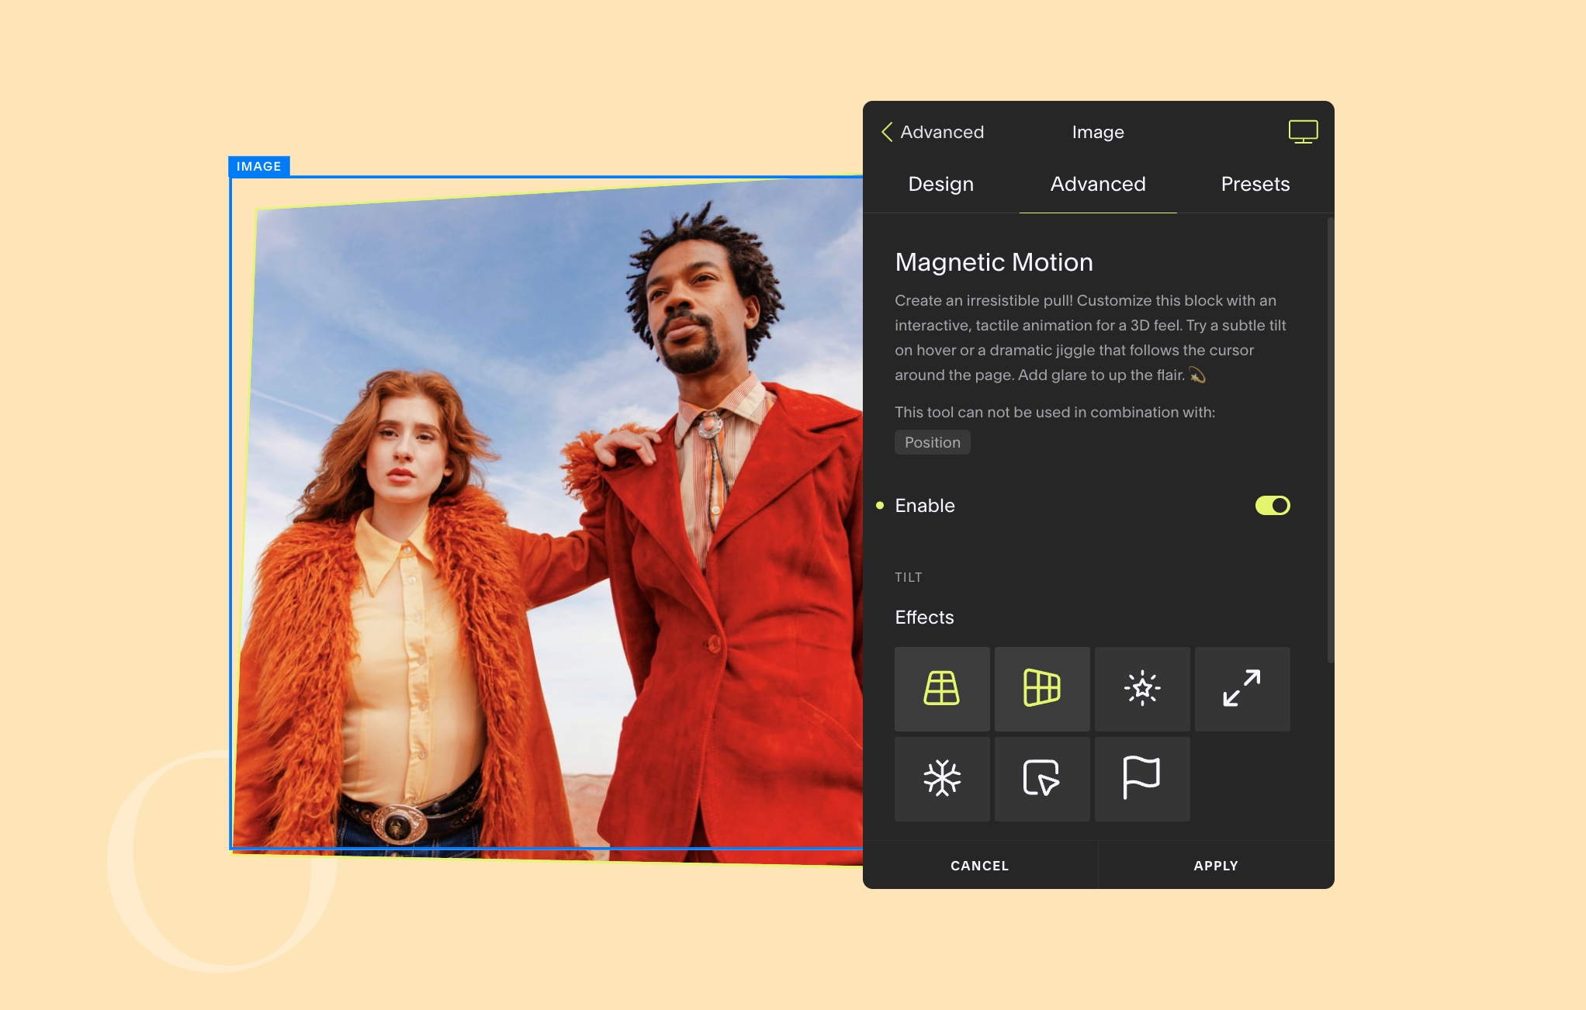The height and width of the screenshot is (1010, 1586).
Task: Click the APPLY button
Action: [x=1215, y=866]
